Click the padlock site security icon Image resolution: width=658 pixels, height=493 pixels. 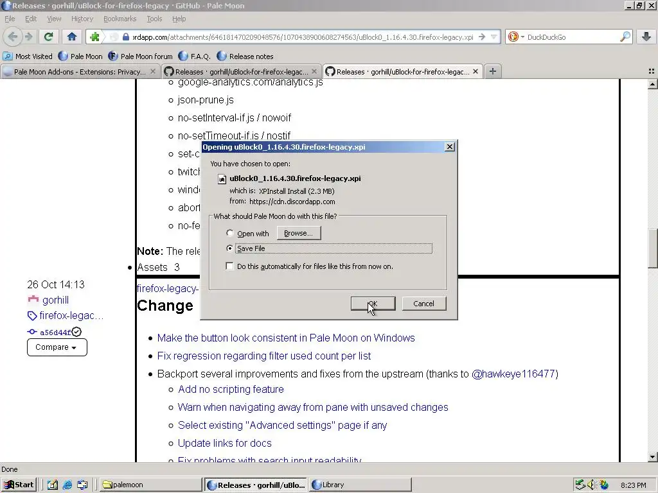coord(125,37)
